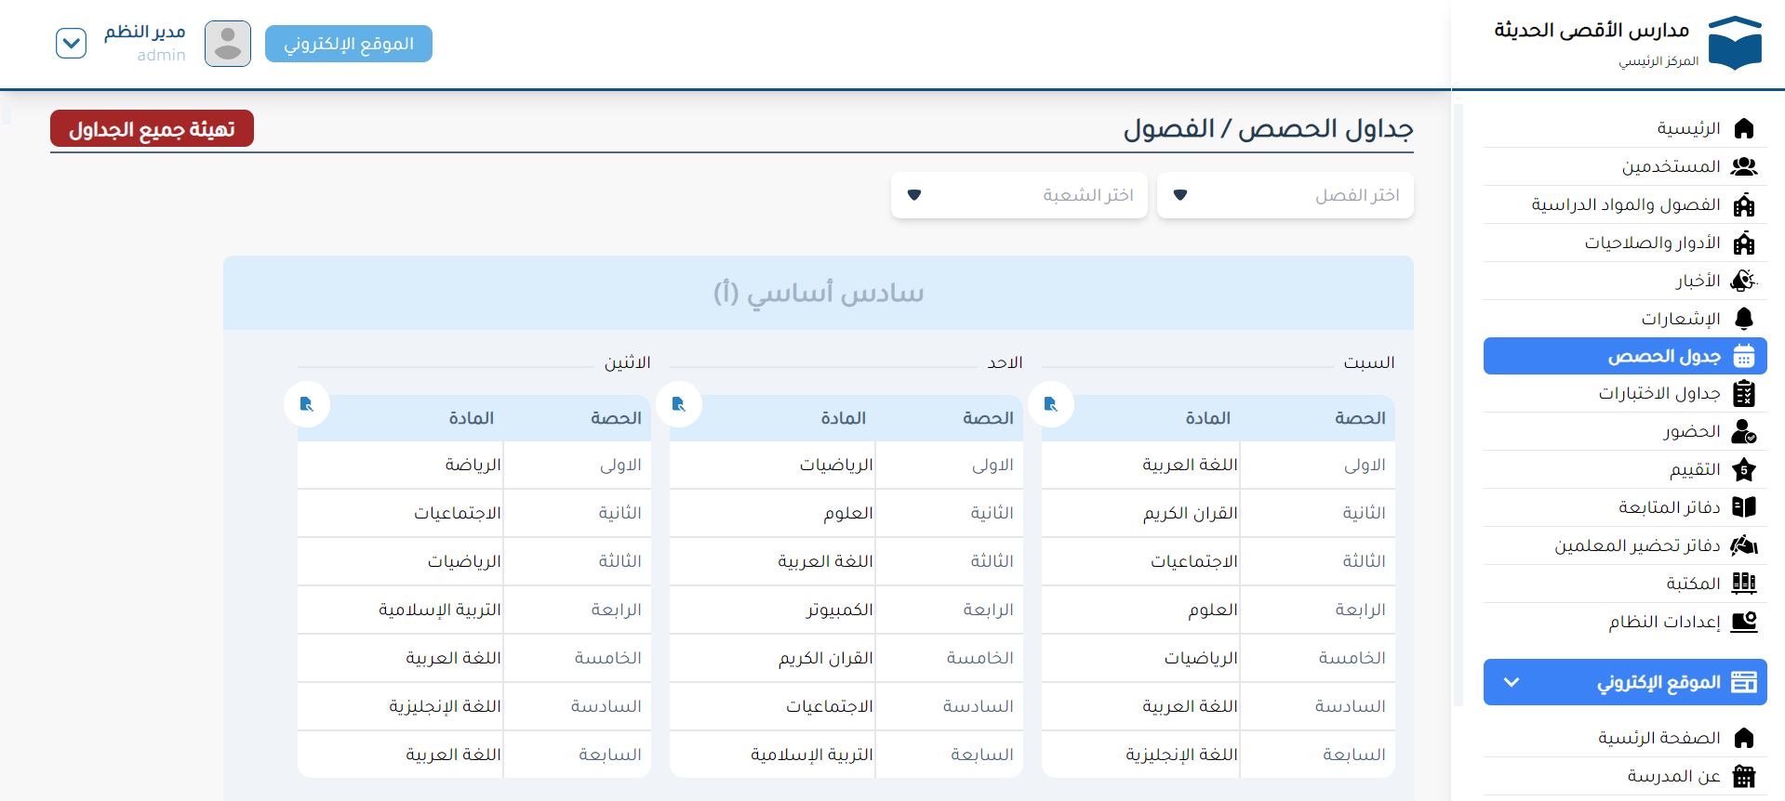Screen dimensions: 1785x801
Task: Click the star icon beside التقييم
Action: coord(1743,470)
